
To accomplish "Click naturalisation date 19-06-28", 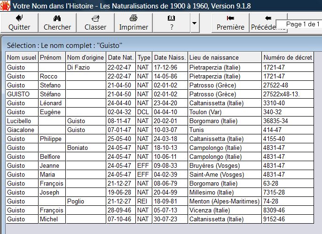I will (121, 192).
